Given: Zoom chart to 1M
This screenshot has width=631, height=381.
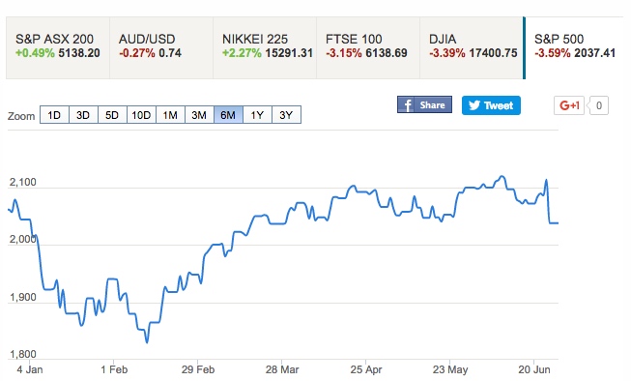Looking at the screenshot, I should coord(170,115).
